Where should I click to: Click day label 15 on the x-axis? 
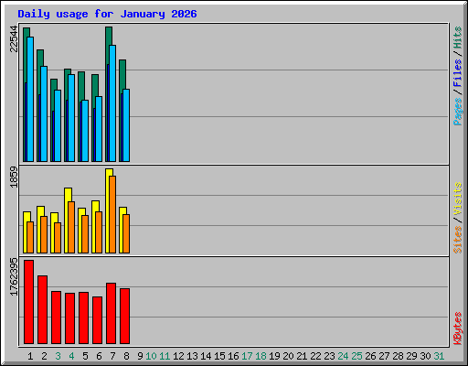click(219, 356)
